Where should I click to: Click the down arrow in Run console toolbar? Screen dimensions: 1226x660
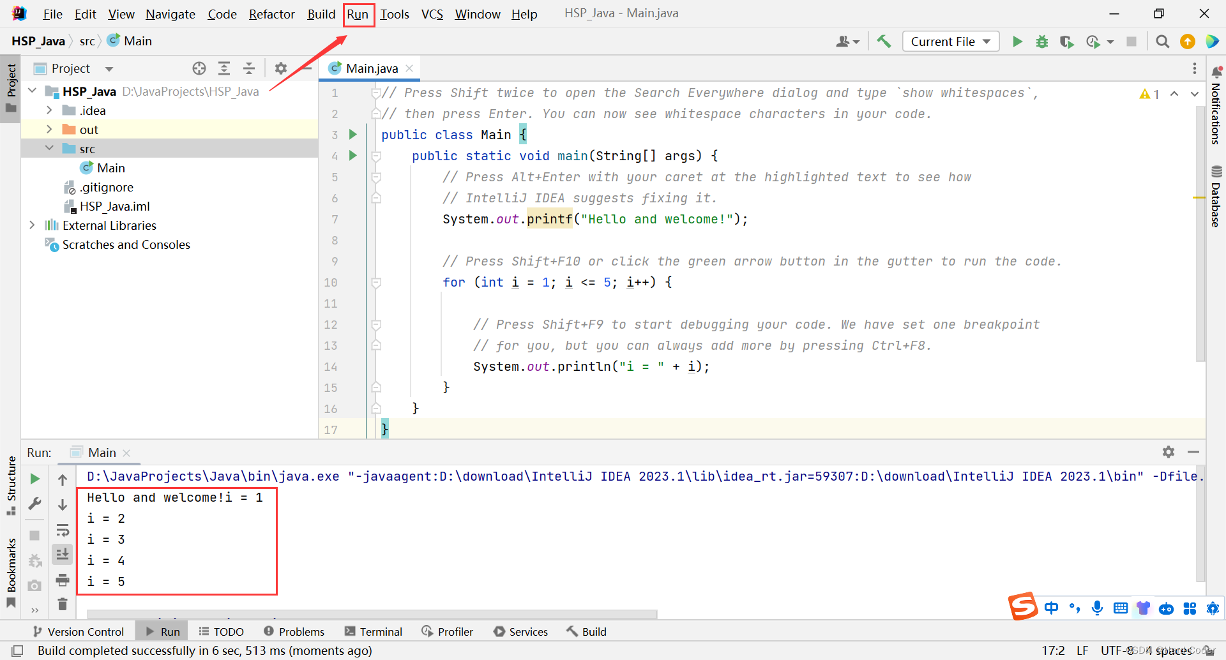click(63, 505)
